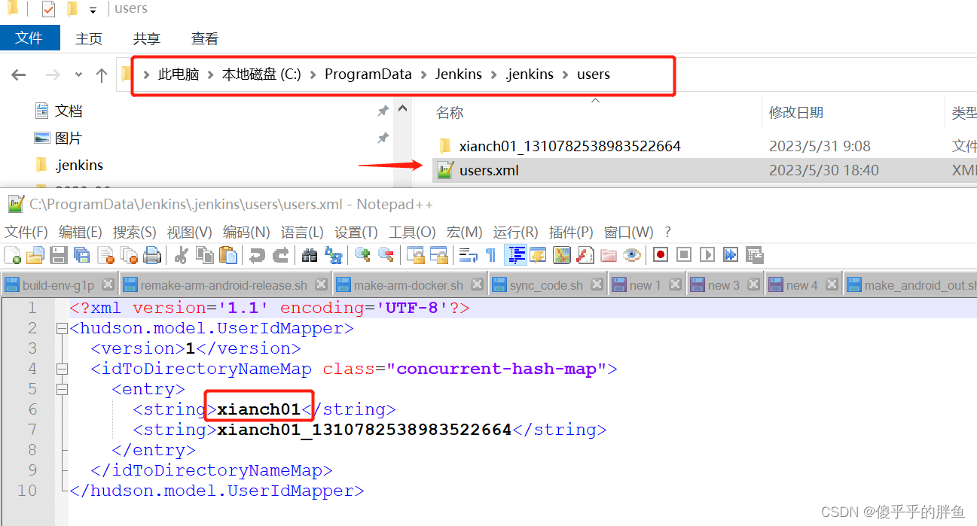Viewport: 977px width, 526px height.
Task: Undo the last edit via toolbar
Action: click(x=258, y=255)
